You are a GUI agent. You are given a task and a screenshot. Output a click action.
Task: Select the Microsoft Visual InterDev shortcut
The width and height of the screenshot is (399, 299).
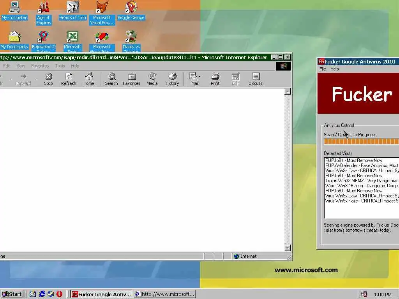tap(102, 42)
